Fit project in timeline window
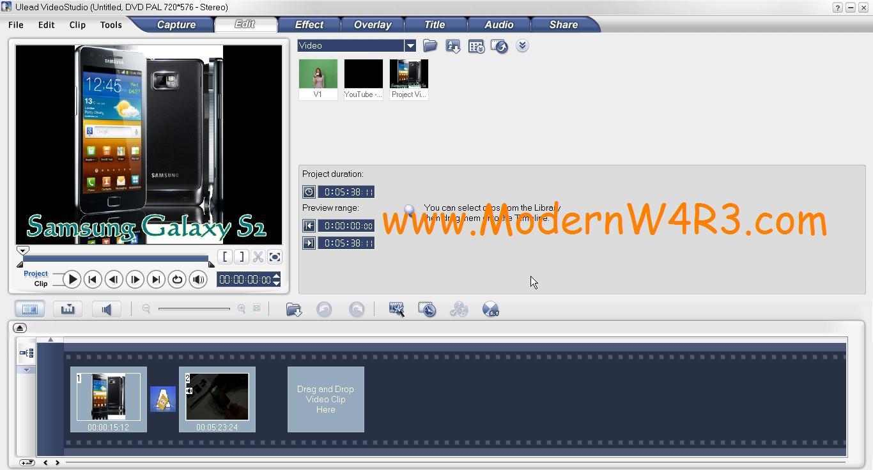The height and width of the screenshot is (470, 873). 256,308
